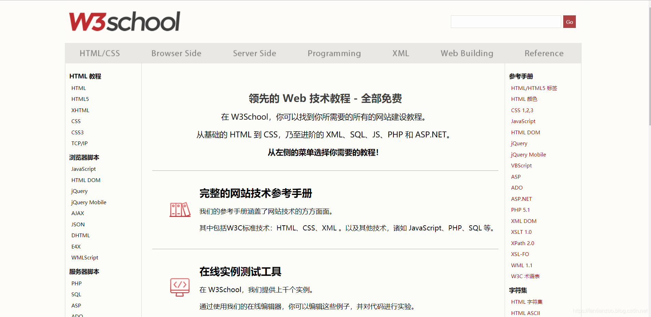
Task: Open the HTML5 tutorial link
Action: pos(80,99)
